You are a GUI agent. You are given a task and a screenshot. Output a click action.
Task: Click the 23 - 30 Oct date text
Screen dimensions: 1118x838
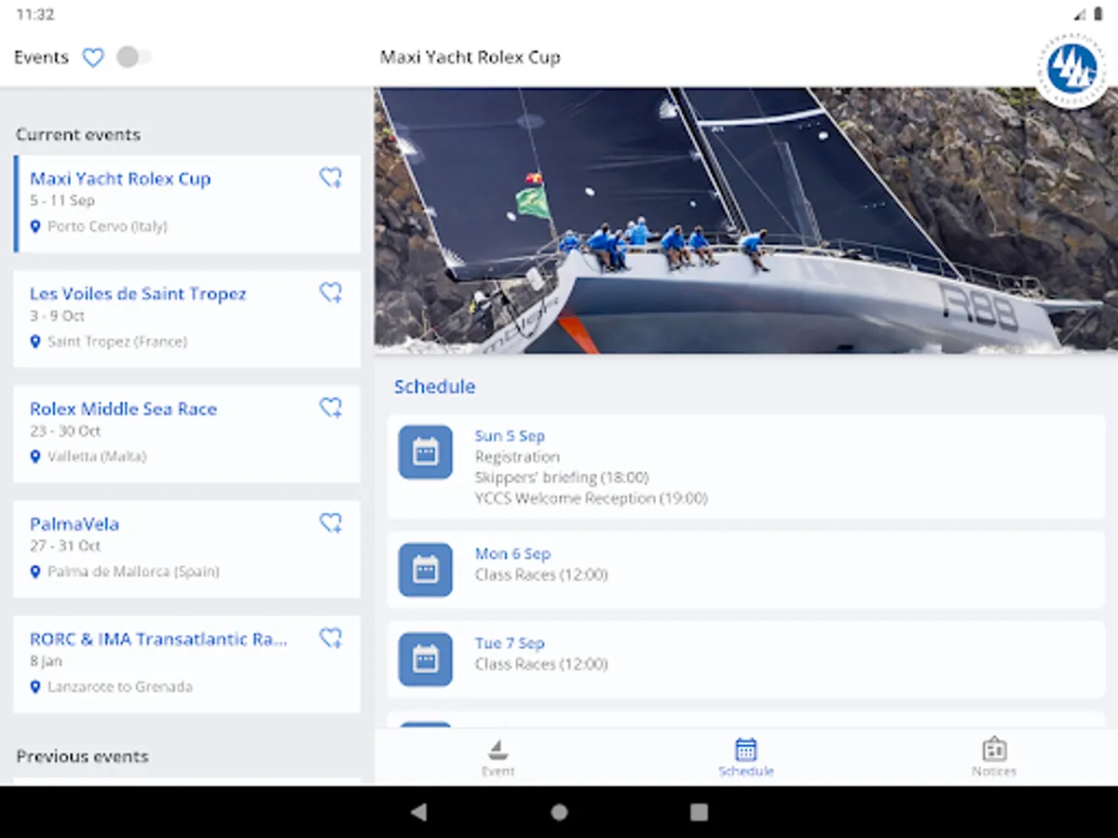pos(65,431)
